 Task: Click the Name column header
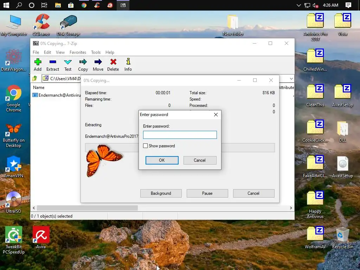[x=39, y=88]
